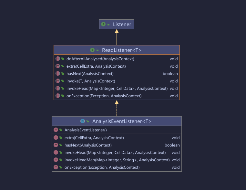
Task: Click the interface icon beside ReadListener<T>
Action: pyautogui.click(x=92, y=50)
